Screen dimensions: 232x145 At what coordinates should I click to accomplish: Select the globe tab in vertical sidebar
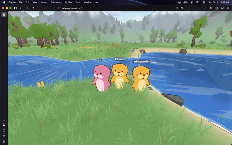point(4,15)
